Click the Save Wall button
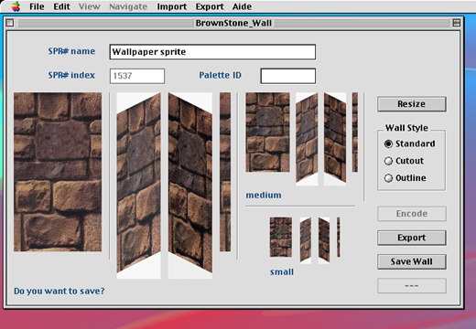Screen dimensions: 476x329 [412, 261]
